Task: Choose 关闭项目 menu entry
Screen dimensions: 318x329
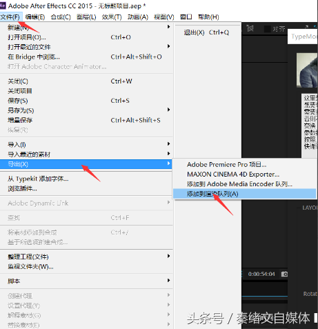Action: pyautogui.click(x=86, y=91)
